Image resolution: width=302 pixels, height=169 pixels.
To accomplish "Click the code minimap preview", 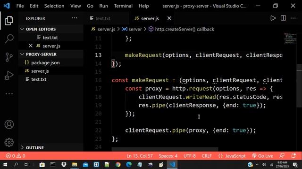I will click(x=290, y=38).
